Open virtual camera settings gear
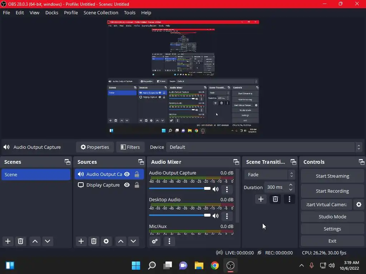Screen dimensions: 366x274 point(359,204)
